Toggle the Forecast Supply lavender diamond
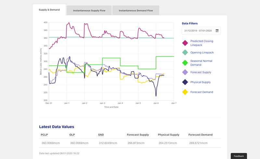 coord(185,72)
